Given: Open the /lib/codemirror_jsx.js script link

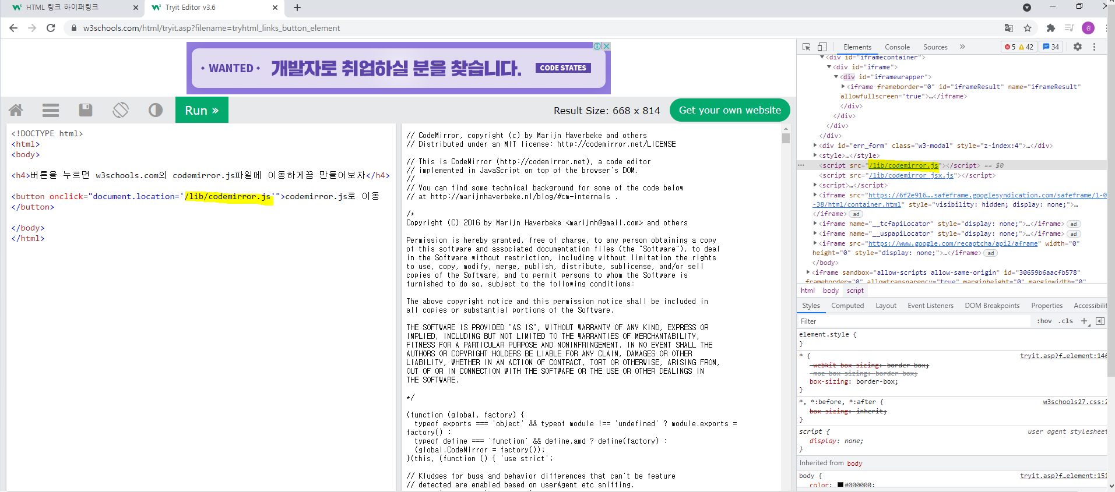Looking at the screenshot, I should coord(911,175).
